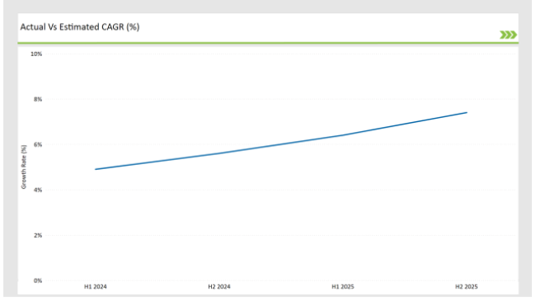Select the 2% y-axis label
536x301 pixels.
[38, 235]
